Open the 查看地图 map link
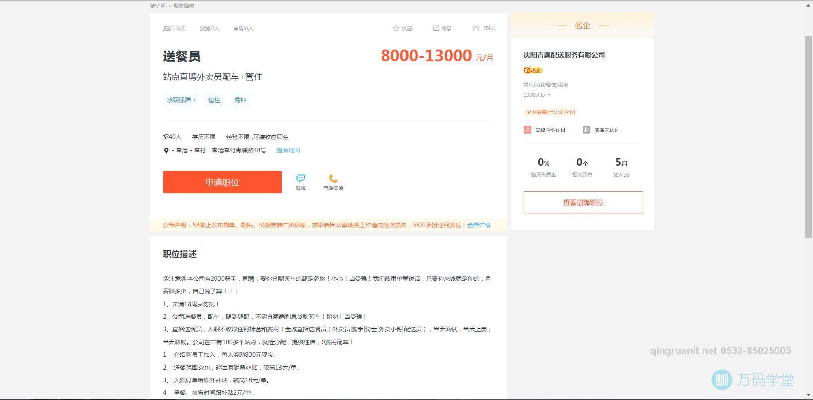Screen dimensions: 813x400 pos(288,150)
